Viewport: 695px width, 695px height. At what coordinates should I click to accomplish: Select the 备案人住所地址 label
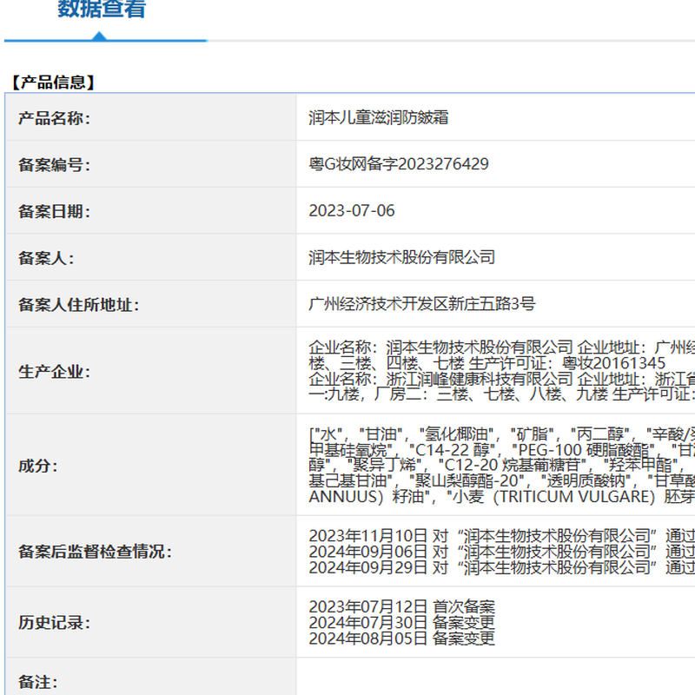coord(78,305)
